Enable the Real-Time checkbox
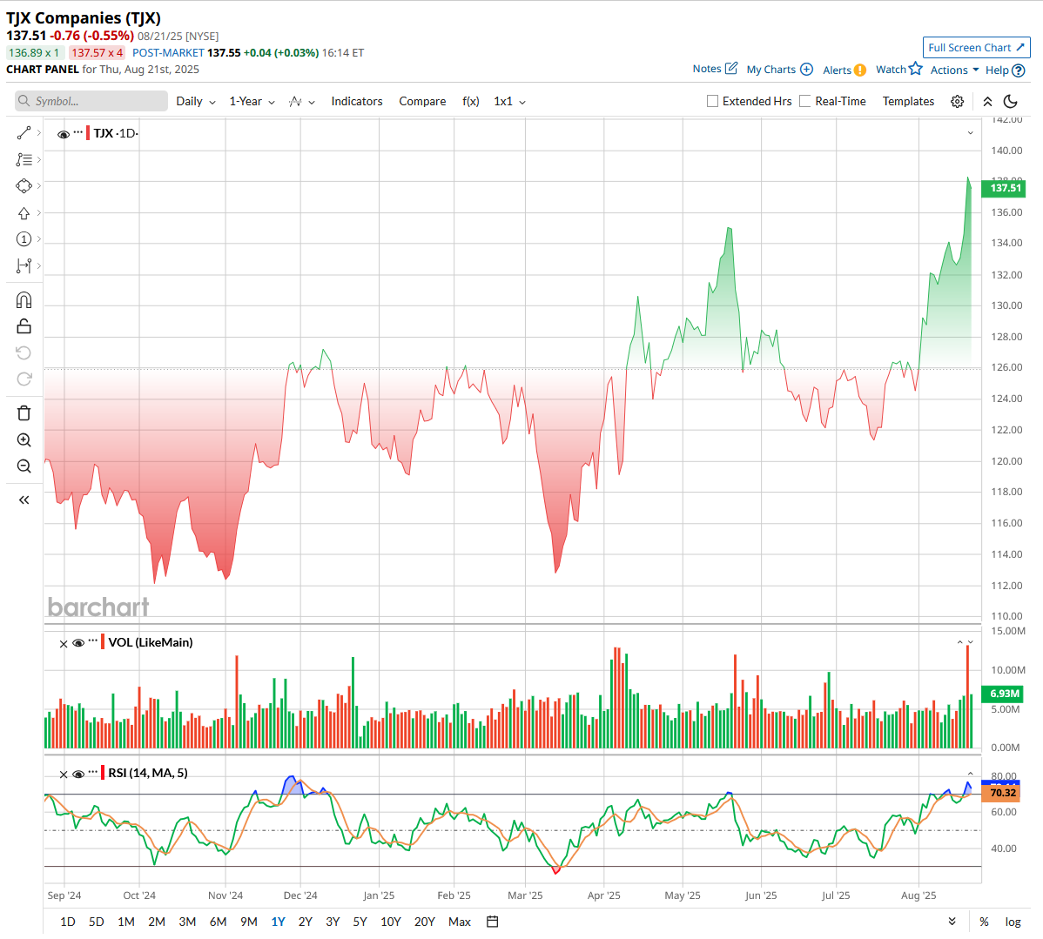The height and width of the screenshot is (939, 1043). [x=804, y=101]
